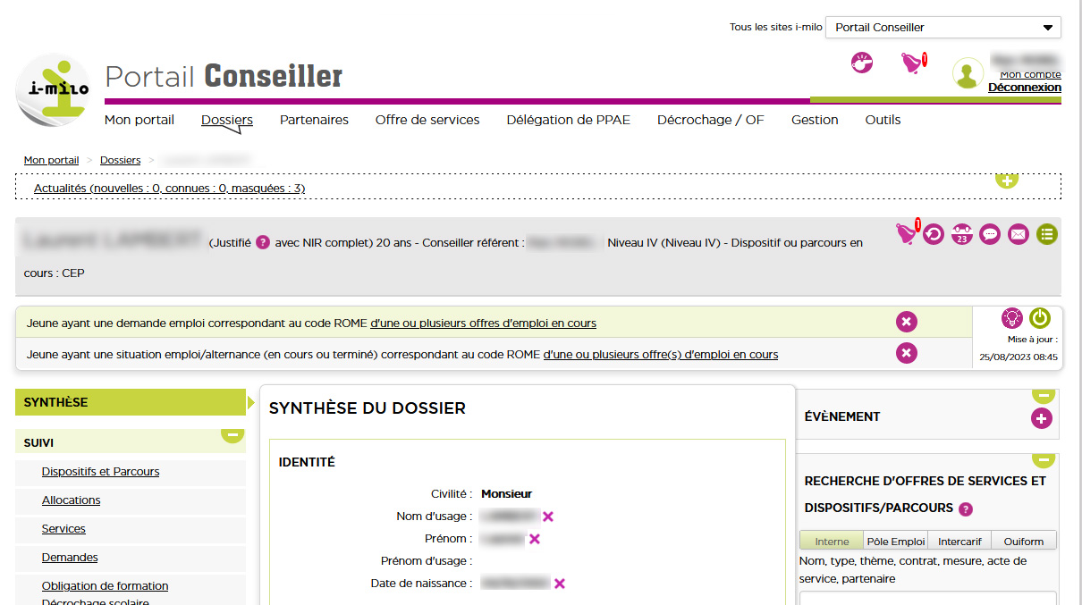Clear the Prénom value
This screenshot has width=1082, height=605.
pos(535,539)
